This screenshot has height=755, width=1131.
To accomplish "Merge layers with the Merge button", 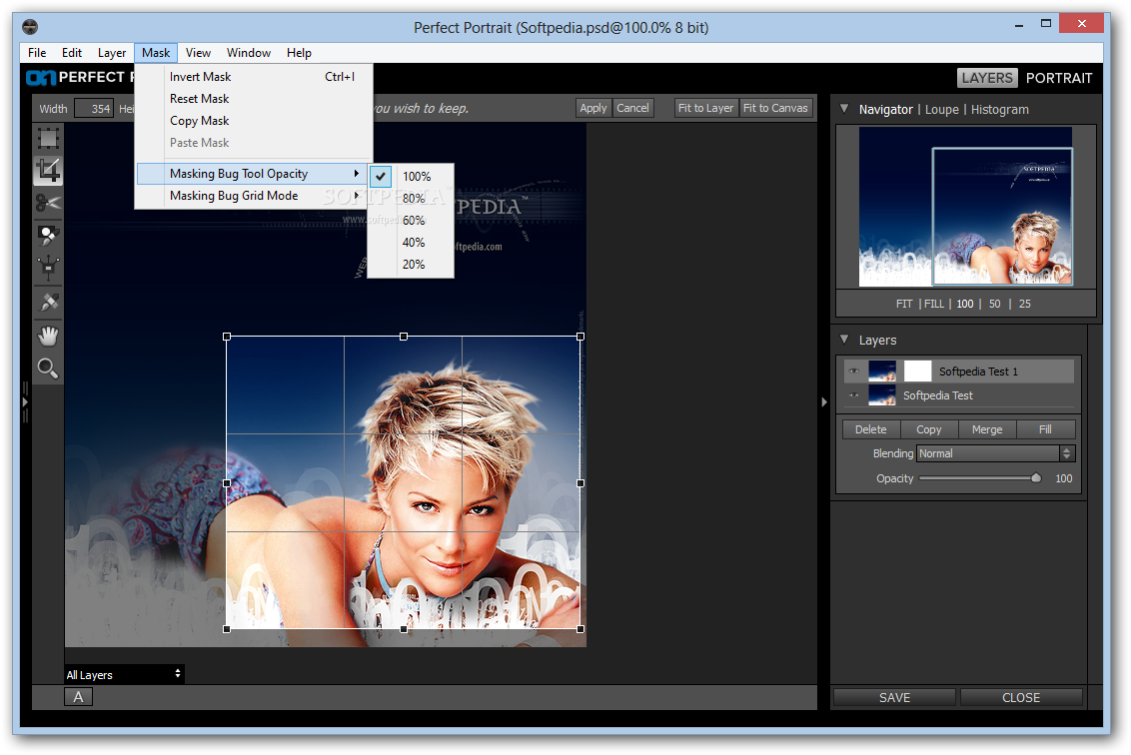I will pyautogui.click(x=987, y=429).
